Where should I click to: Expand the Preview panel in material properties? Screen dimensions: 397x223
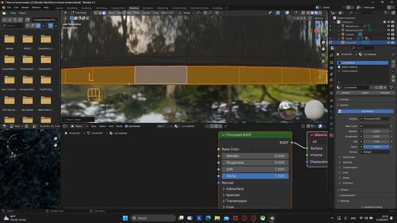[343, 100]
